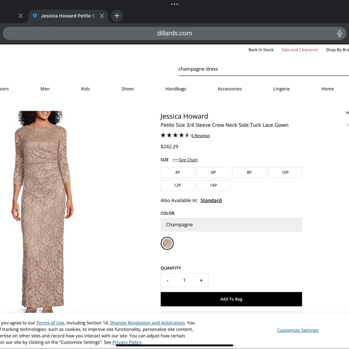
Task: Click the Jessica Howard brand name
Action: (x=184, y=116)
